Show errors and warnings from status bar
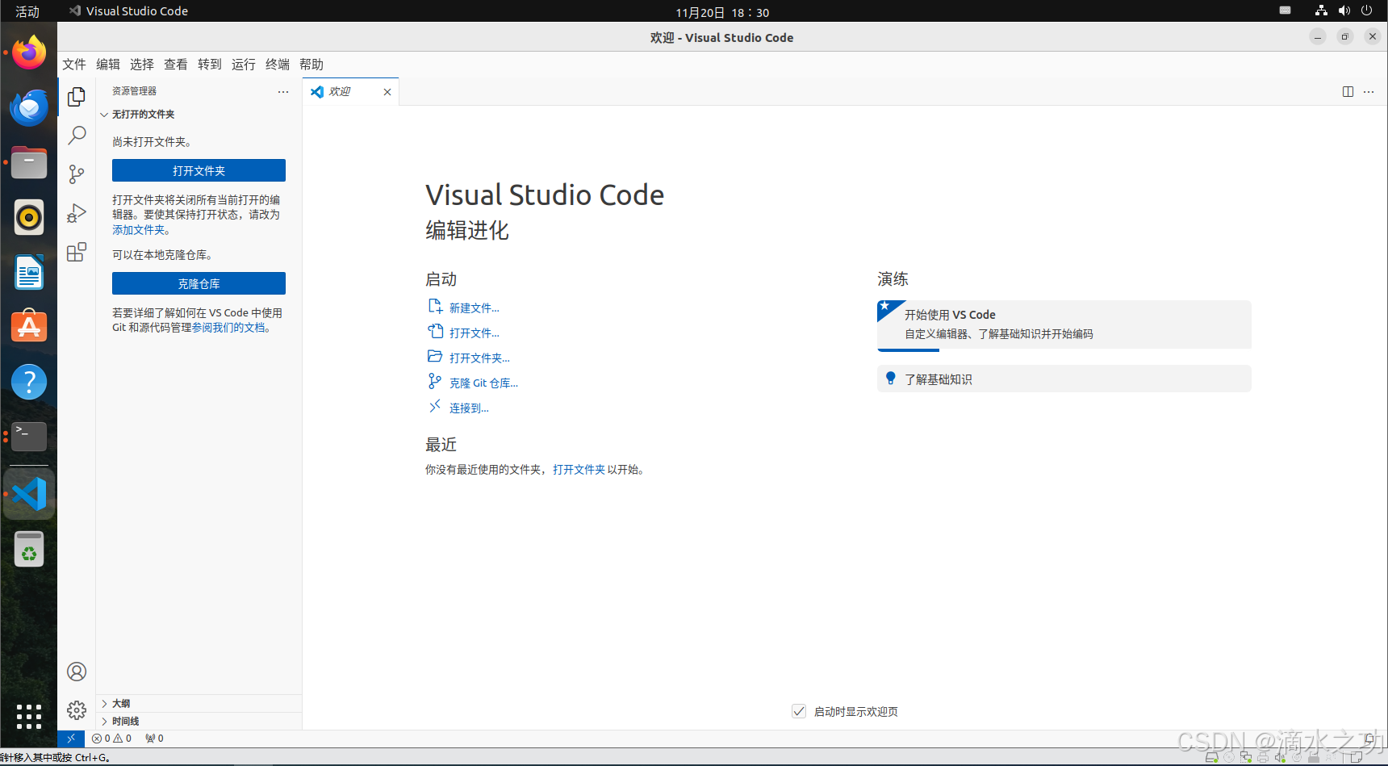 coord(111,739)
